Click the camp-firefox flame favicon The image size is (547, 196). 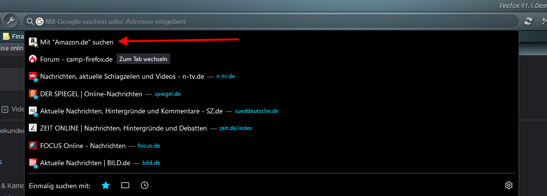tap(33, 59)
